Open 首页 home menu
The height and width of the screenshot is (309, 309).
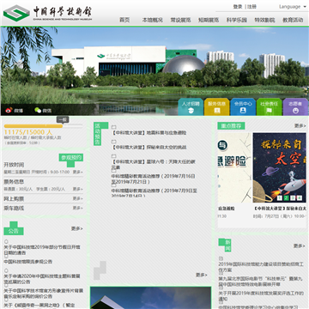(x=124, y=20)
